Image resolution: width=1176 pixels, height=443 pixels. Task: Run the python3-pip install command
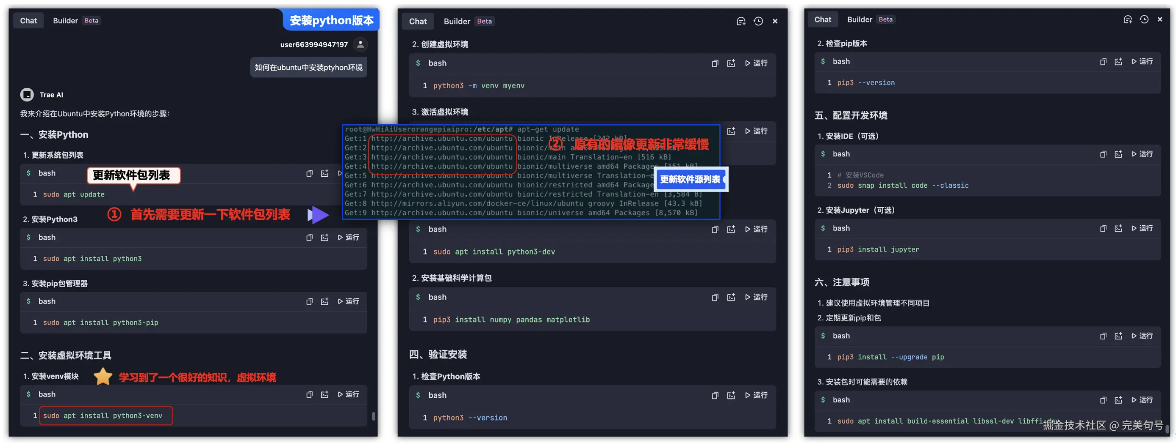pyautogui.click(x=348, y=302)
